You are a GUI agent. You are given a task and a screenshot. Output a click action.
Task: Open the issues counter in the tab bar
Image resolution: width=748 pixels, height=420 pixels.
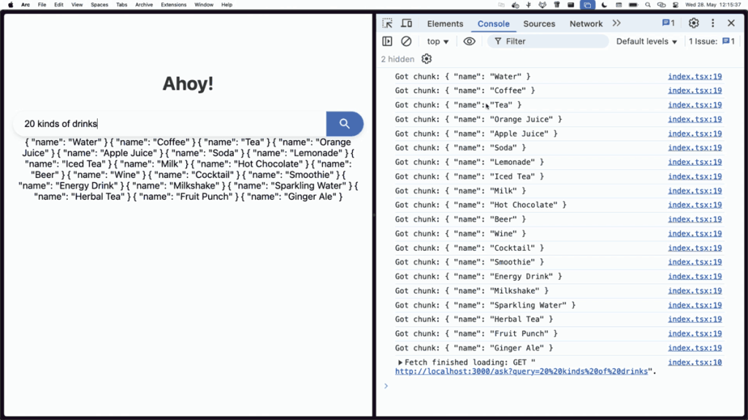(x=668, y=23)
